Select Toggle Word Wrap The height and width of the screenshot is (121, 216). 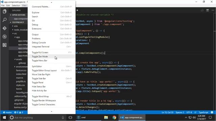[52, 96]
